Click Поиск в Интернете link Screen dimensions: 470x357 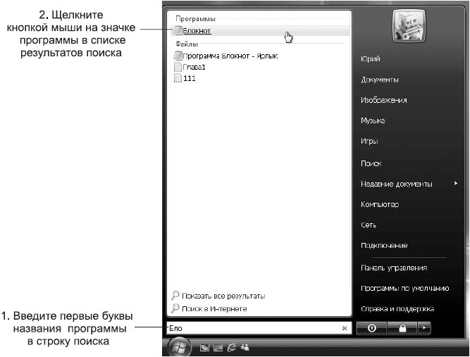[214, 308]
